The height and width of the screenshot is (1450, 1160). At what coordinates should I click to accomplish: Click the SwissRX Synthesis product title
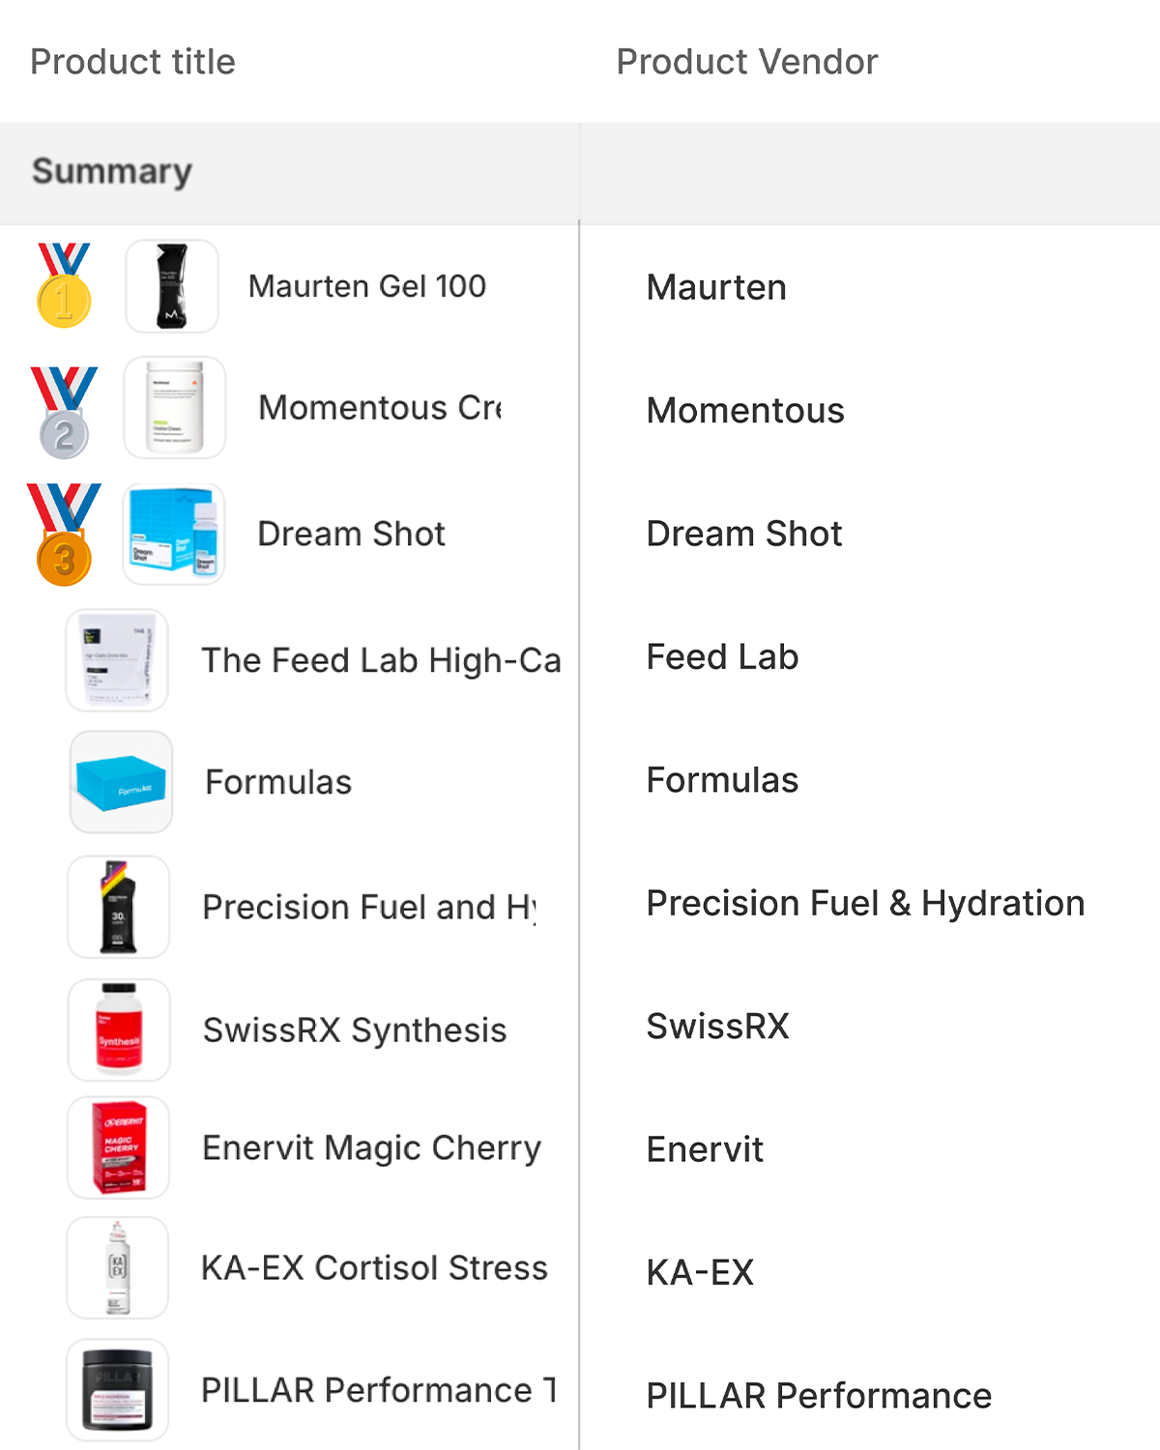coord(355,1030)
